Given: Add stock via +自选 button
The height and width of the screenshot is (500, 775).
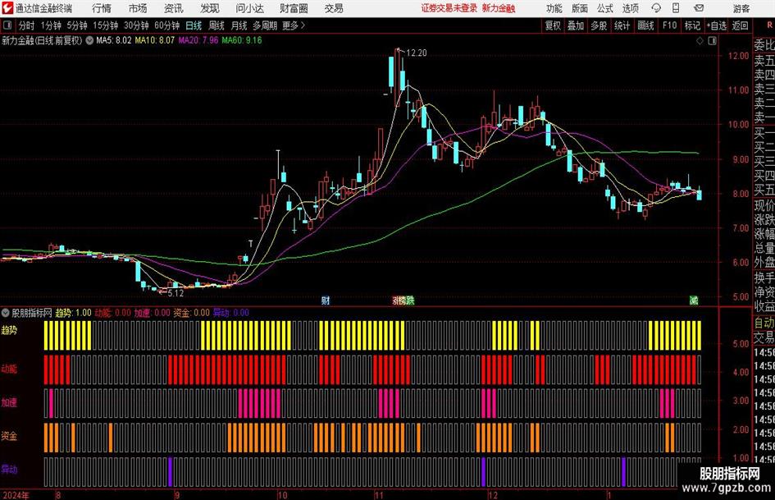Looking at the screenshot, I should click(x=717, y=25).
